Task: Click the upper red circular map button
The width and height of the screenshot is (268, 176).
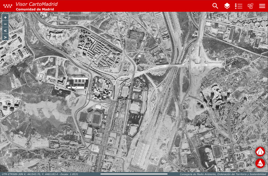Action: [x=260, y=151]
